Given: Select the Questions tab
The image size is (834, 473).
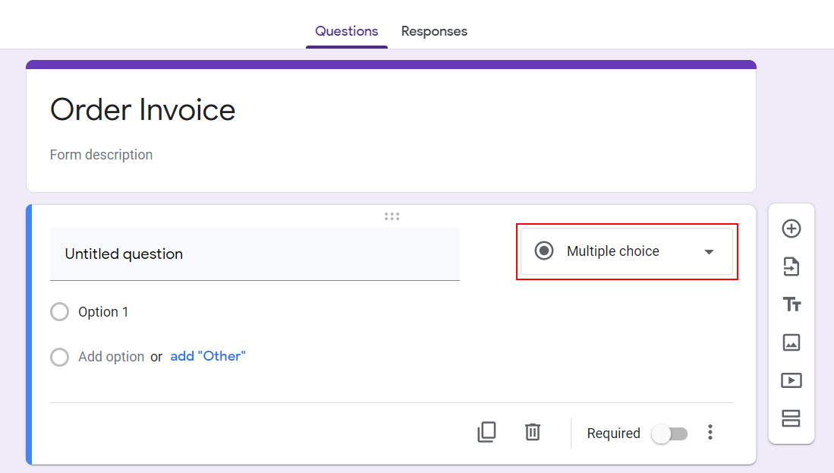Looking at the screenshot, I should [347, 32].
